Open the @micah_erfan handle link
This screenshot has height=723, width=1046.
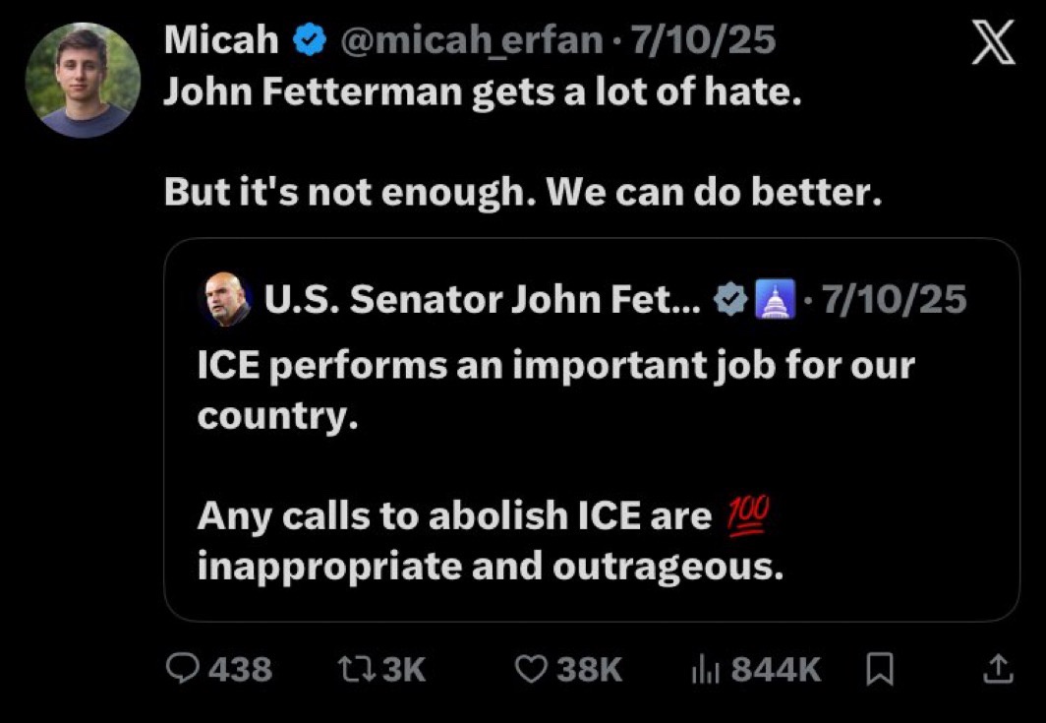pyautogui.click(x=471, y=40)
